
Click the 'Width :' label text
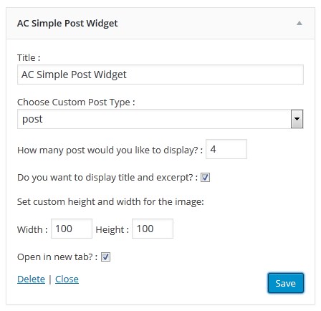coord(32,229)
